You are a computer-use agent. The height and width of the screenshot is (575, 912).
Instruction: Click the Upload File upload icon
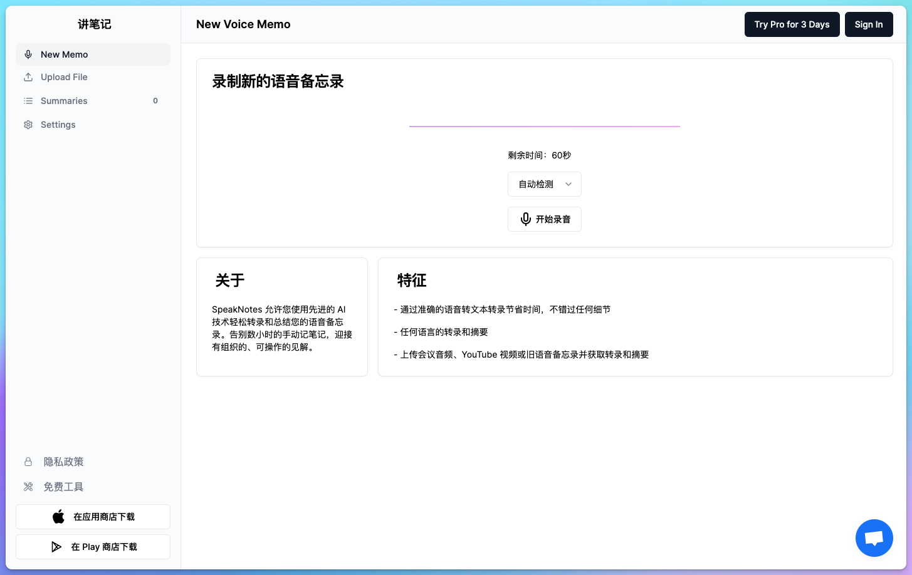28,77
